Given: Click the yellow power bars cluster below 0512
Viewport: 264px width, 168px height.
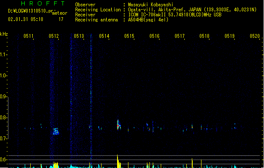Looking at the screenshot, I should click(56, 165).
